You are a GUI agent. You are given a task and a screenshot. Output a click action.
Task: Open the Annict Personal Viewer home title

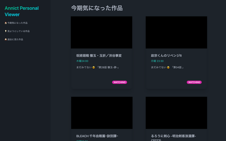[21, 11]
